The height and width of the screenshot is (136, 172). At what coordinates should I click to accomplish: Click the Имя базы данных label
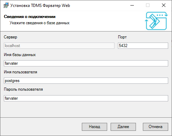click(x=20, y=55)
